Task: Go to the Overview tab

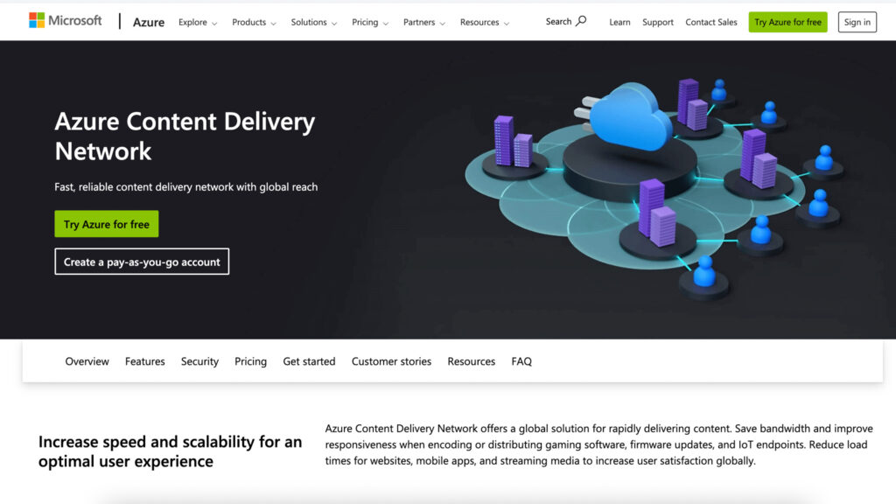Action: [x=87, y=361]
